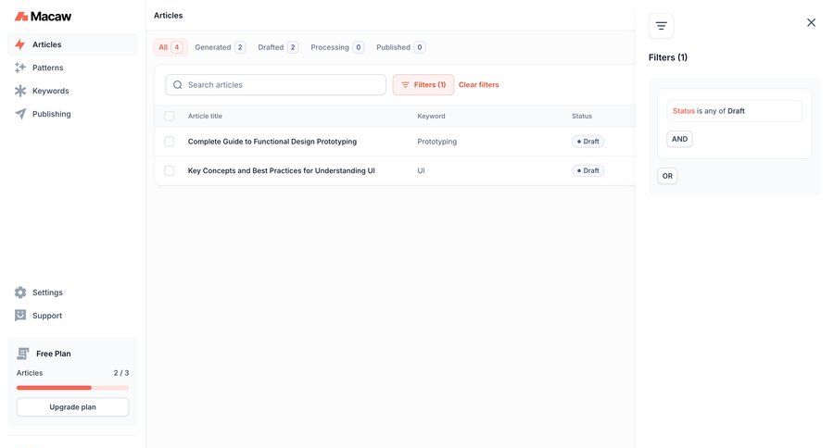
Task: Click the Macaw logo
Action: pyautogui.click(x=43, y=17)
